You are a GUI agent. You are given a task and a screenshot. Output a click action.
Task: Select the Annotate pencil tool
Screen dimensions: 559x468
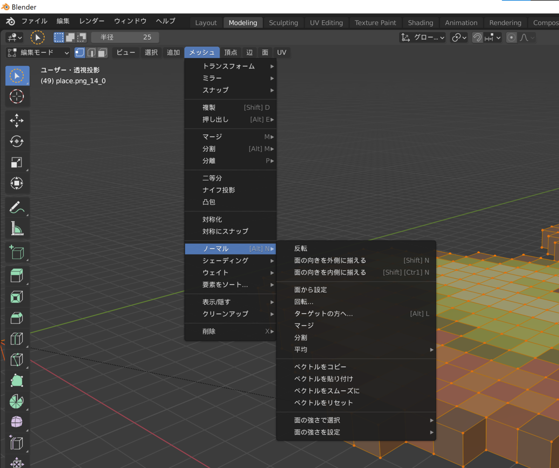point(17,207)
